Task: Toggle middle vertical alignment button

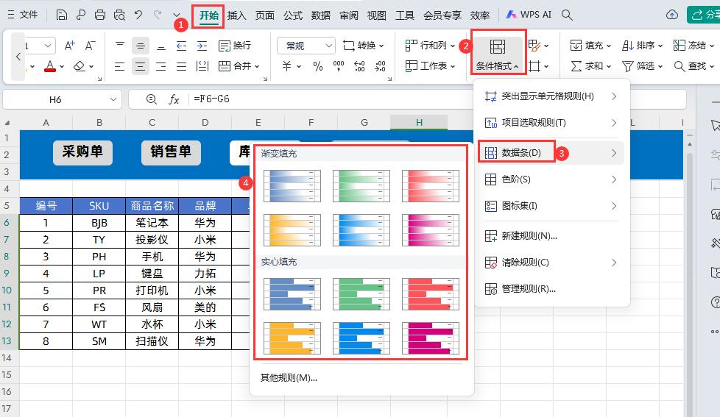Action: (140, 46)
